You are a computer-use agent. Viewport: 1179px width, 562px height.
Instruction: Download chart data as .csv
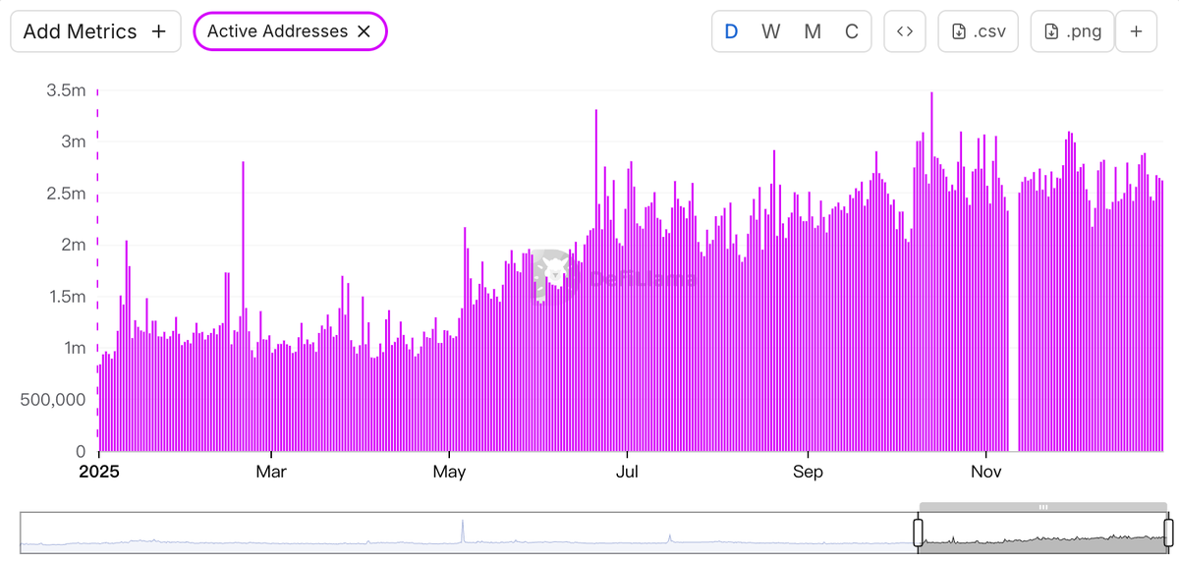pos(978,31)
